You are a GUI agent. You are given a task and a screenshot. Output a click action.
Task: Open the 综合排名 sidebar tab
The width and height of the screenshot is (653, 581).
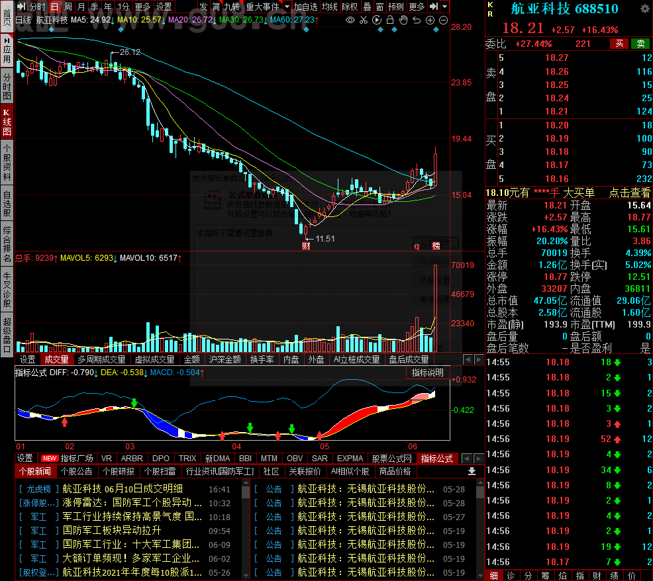click(x=7, y=244)
